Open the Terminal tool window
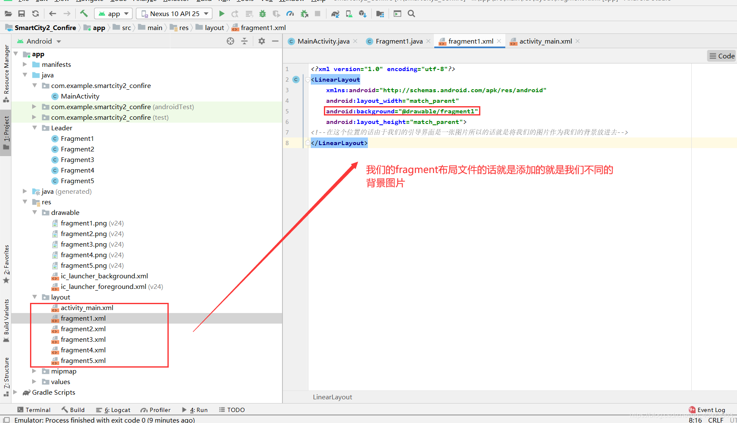737x423 pixels. [x=34, y=410]
